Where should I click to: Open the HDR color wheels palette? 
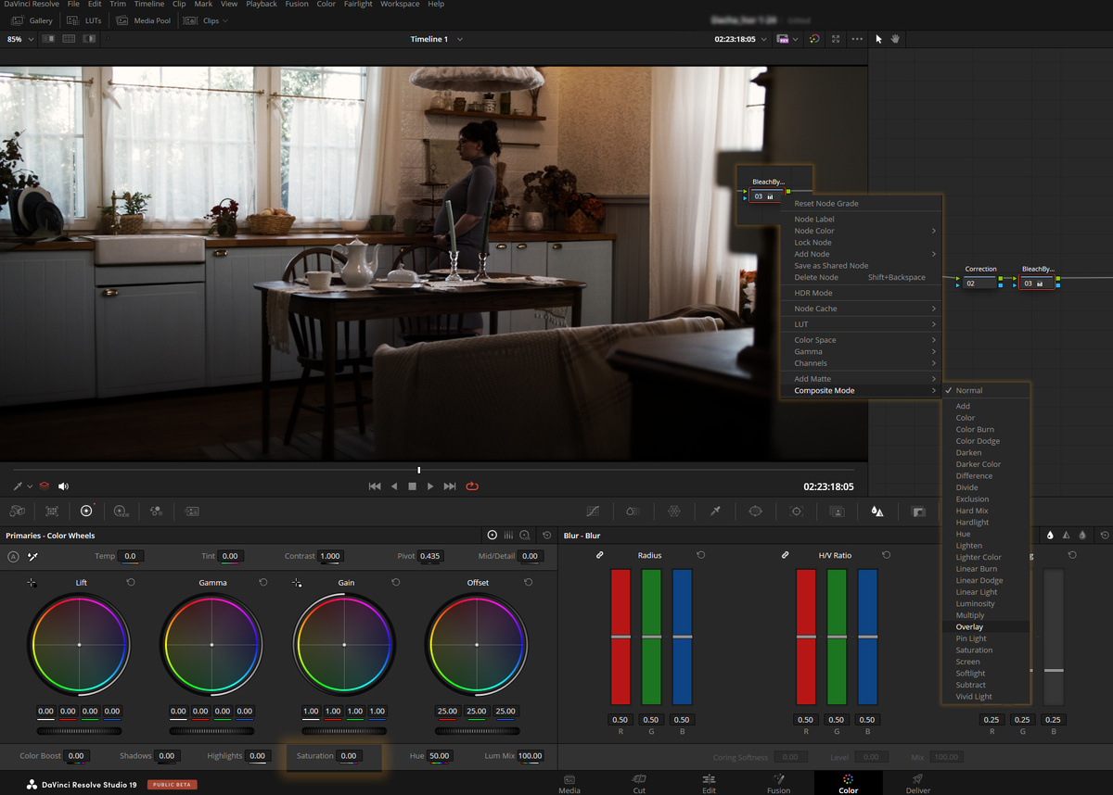point(121,511)
